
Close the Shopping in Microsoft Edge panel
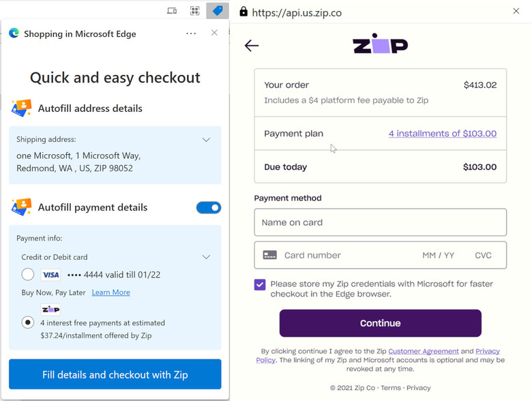tap(214, 33)
